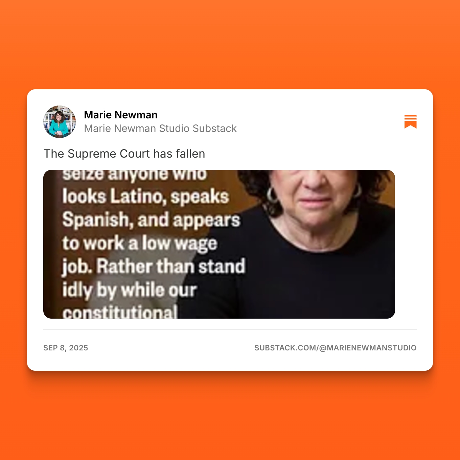
Task: Click the author name Marie Newman
Action: pos(121,115)
